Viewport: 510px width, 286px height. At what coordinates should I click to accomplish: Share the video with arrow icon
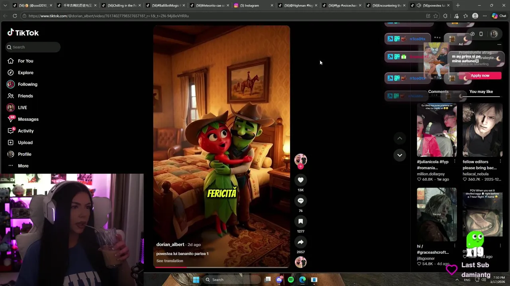(300, 242)
